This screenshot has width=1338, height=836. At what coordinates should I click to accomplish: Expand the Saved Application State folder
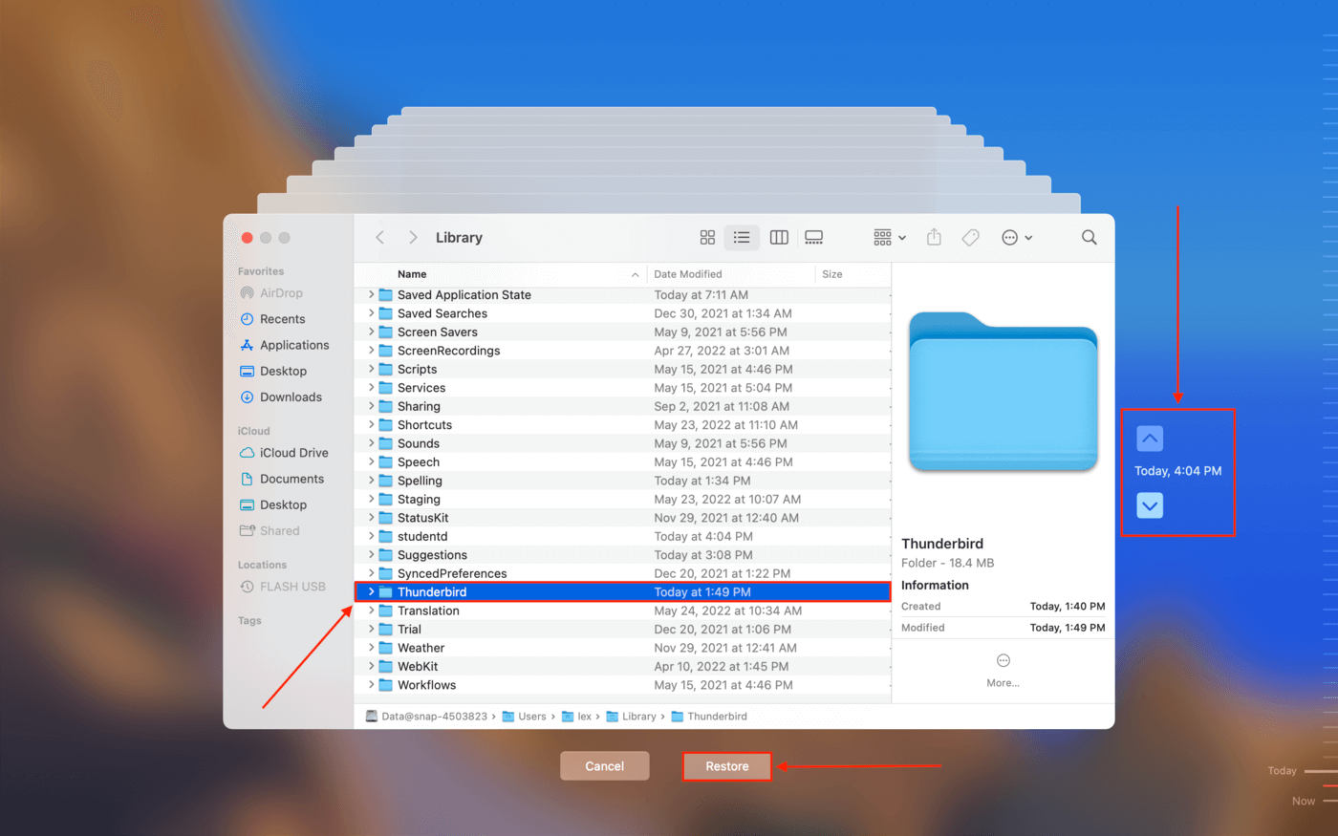coord(371,295)
